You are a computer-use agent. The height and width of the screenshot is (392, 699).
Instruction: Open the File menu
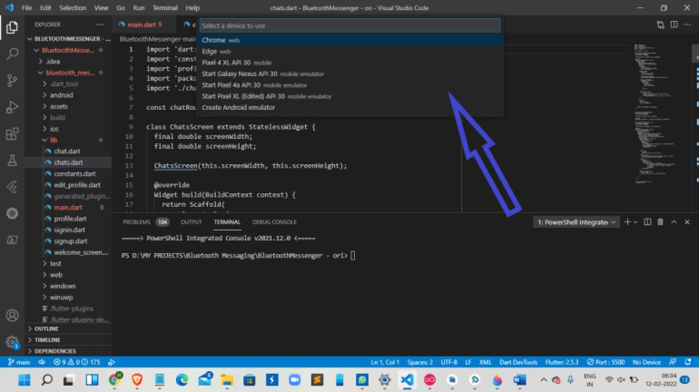(26, 7)
